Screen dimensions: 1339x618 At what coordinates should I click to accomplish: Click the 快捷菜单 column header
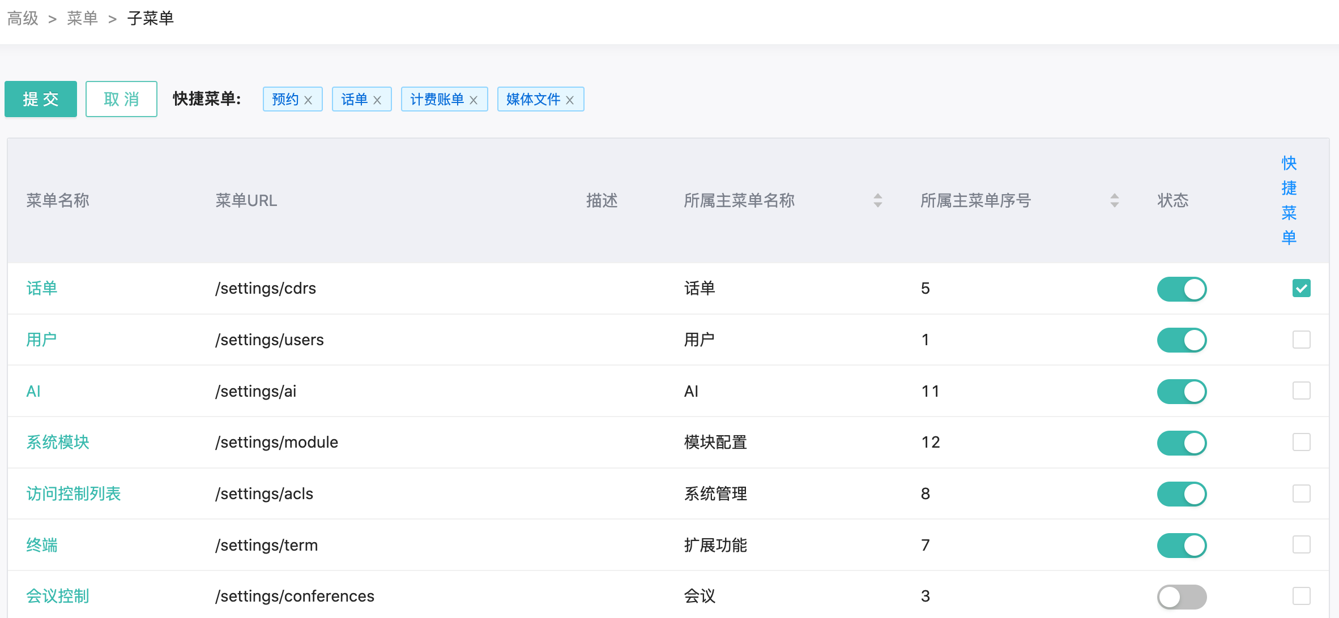(1289, 200)
